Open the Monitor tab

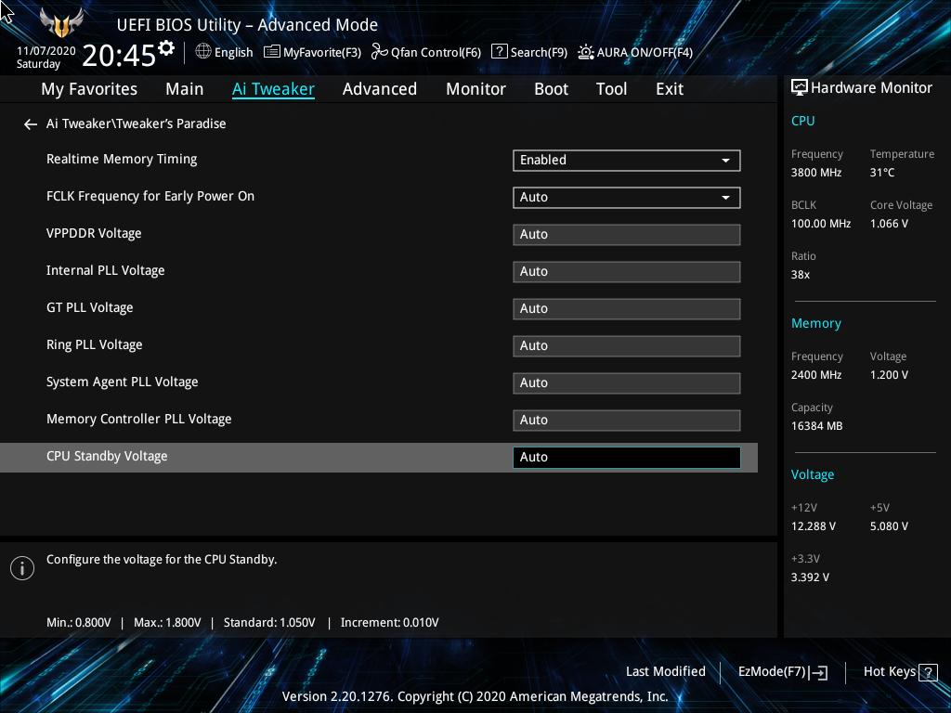476,89
